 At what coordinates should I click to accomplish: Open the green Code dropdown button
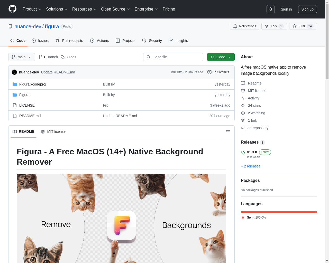point(221,57)
